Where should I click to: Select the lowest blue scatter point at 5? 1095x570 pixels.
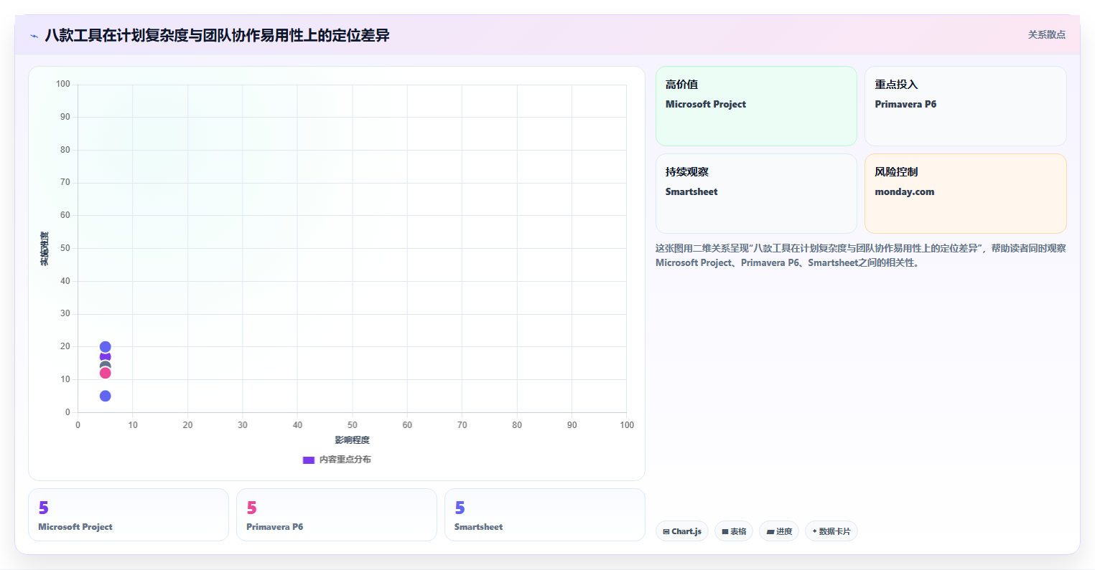click(x=105, y=396)
